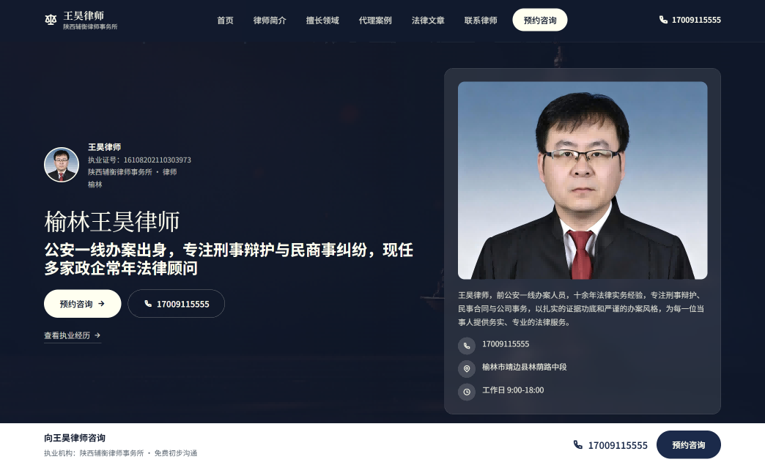Click card phone number 17009115555

click(506, 344)
